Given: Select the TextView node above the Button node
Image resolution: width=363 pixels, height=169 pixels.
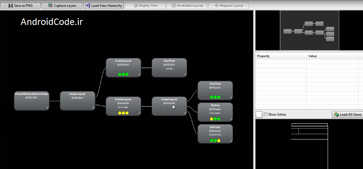Looking at the screenshot, I should [215, 90].
